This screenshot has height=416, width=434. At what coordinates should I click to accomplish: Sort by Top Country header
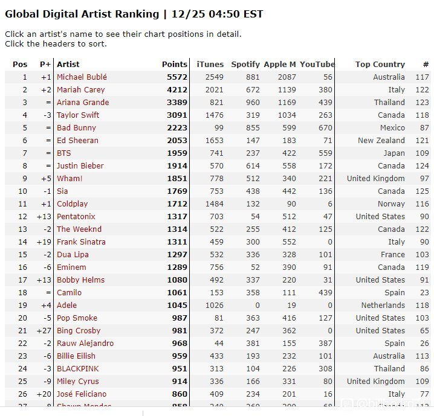pos(380,64)
